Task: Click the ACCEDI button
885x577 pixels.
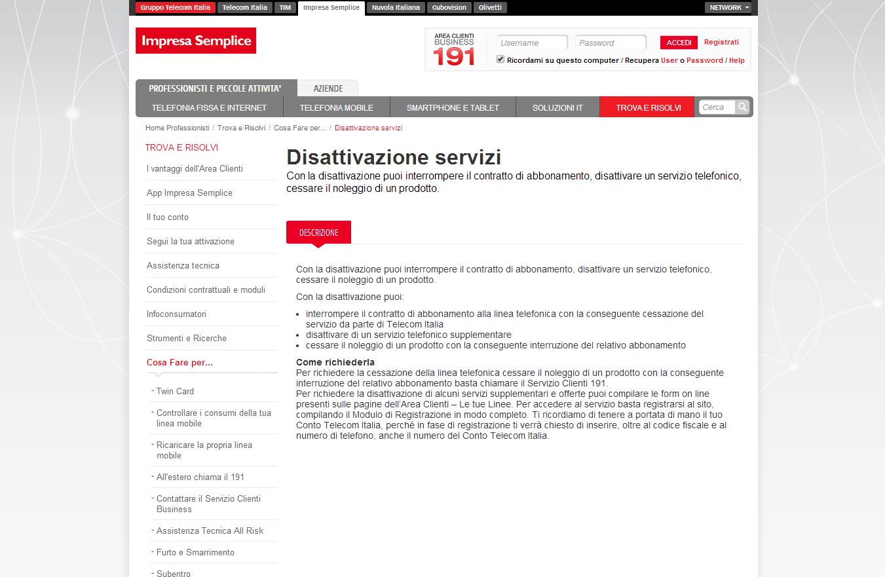Action: (x=679, y=42)
